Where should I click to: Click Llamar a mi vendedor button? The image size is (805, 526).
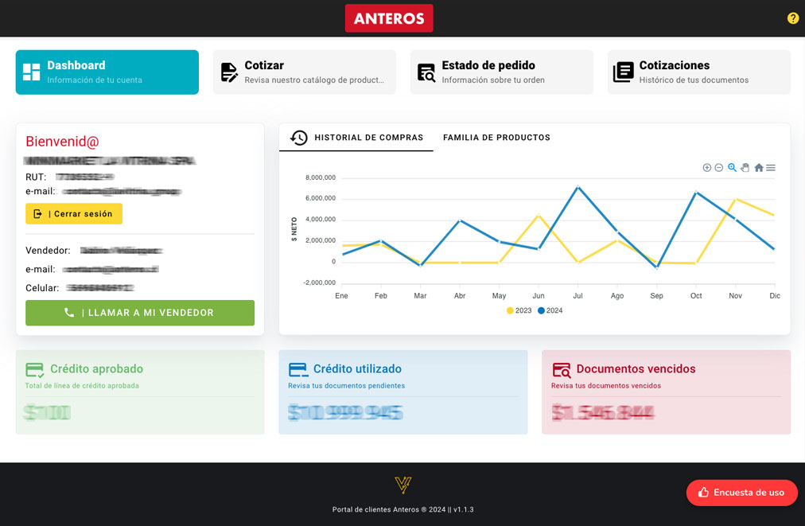pyautogui.click(x=140, y=313)
